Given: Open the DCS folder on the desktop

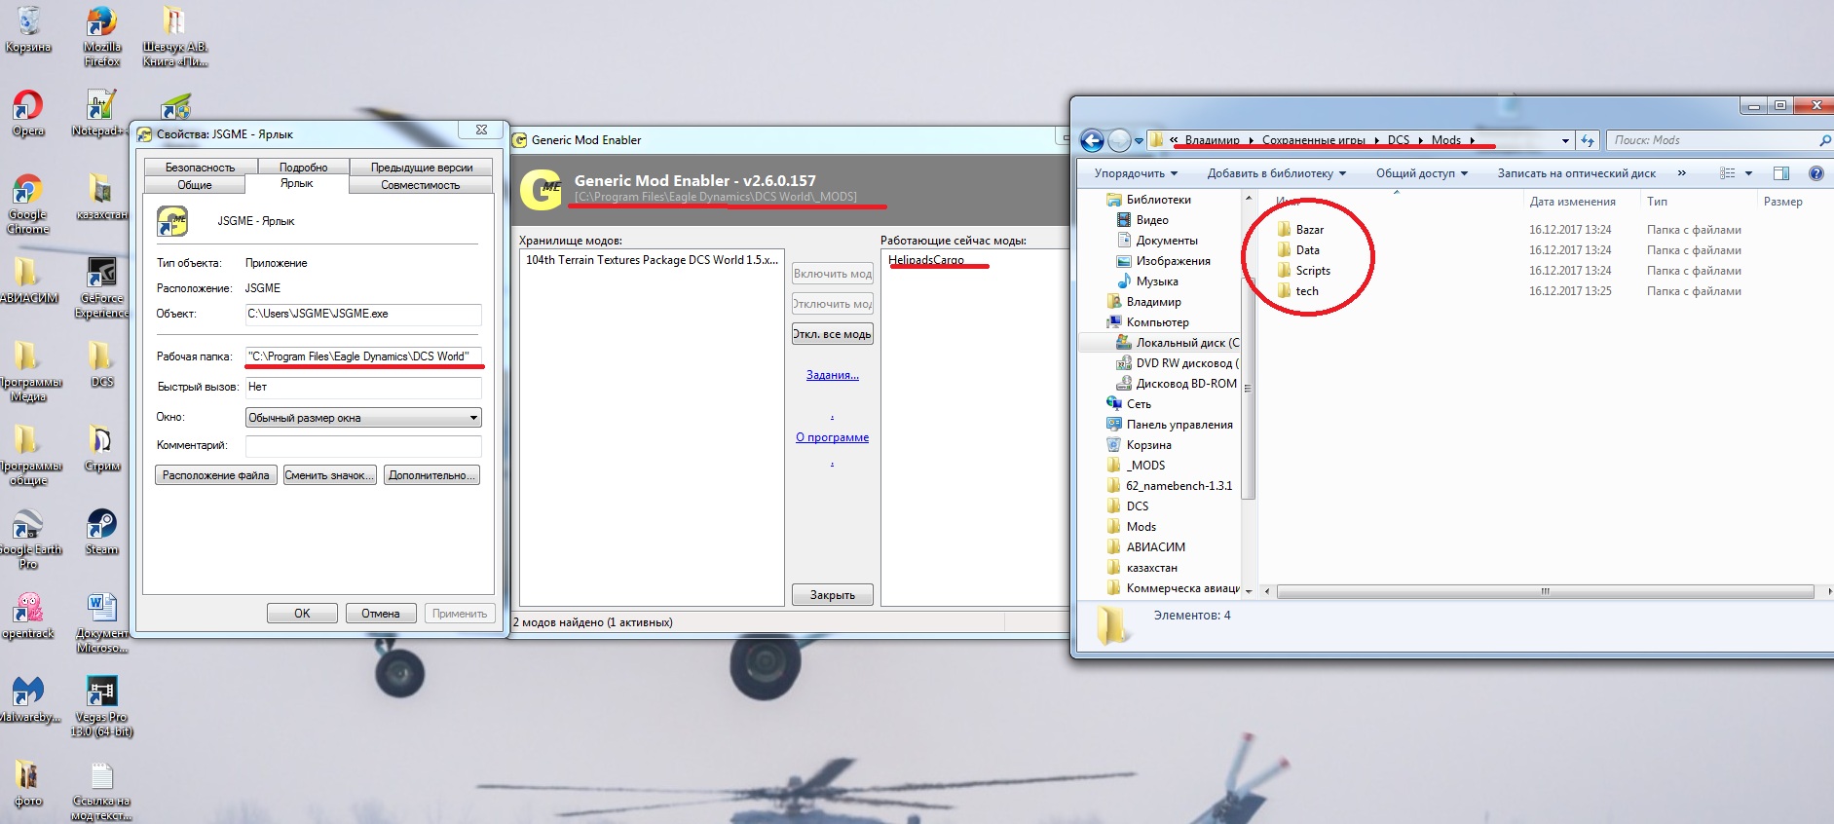Looking at the screenshot, I should (x=101, y=364).
